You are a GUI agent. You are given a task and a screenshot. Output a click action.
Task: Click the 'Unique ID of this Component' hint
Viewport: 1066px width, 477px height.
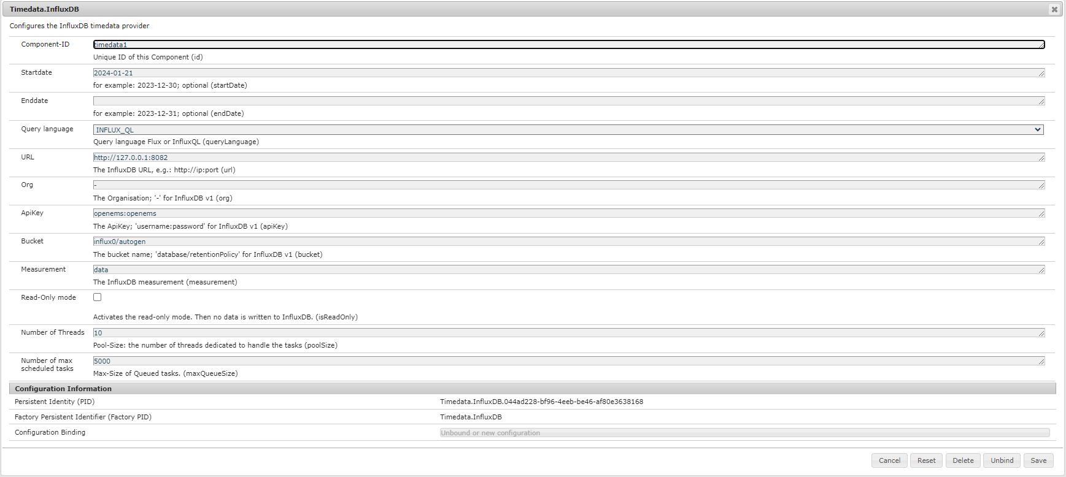pos(148,57)
